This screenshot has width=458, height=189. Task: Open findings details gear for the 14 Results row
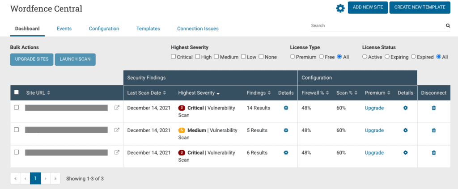click(286, 108)
